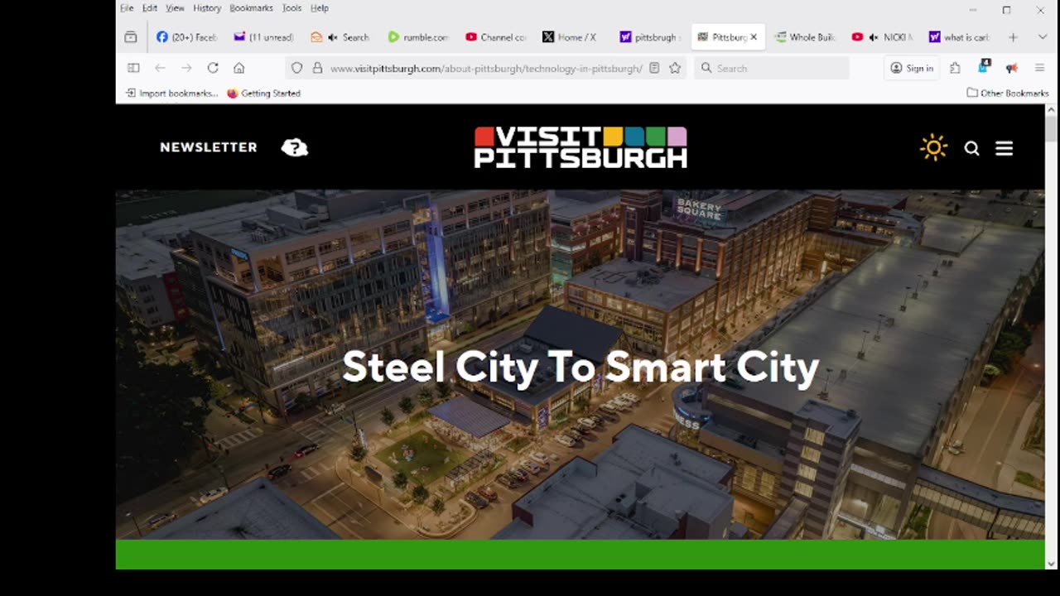
Task: Bookmark this page with star icon
Action: tap(675, 68)
